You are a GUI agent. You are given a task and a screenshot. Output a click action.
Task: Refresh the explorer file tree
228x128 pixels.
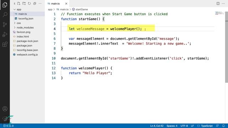(x=29, y=4)
